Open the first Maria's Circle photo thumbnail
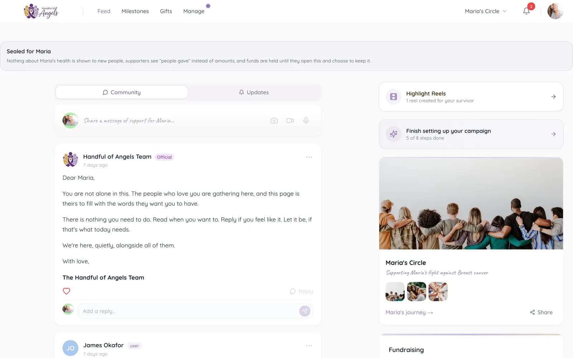 (395, 291)
